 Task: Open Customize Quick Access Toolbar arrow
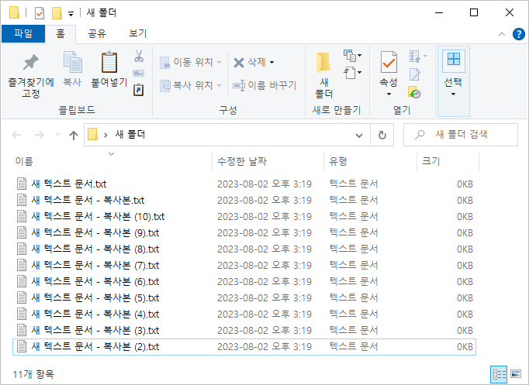[71, 14]
